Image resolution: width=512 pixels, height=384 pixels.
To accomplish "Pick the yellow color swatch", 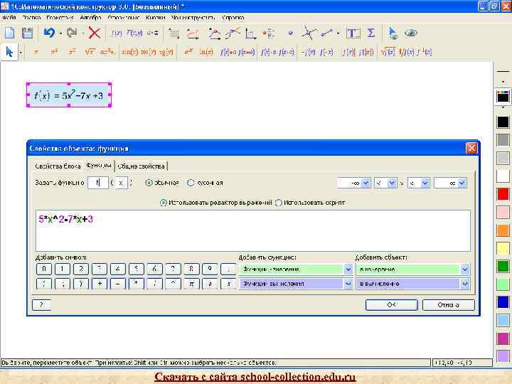I will coord(503,248).
